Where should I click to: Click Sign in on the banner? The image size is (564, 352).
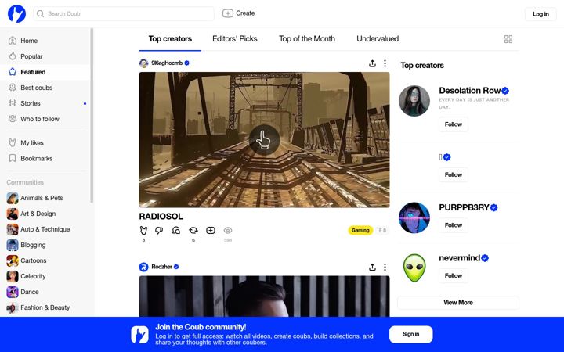click(410, 334)
